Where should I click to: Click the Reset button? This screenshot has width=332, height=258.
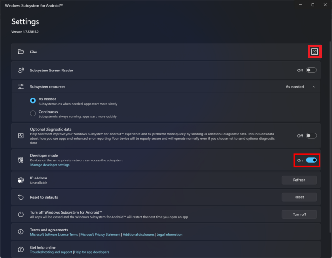(x=299, y=197)
